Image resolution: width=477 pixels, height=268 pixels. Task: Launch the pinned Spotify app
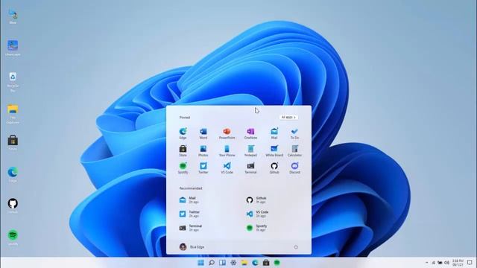point(183,168)
